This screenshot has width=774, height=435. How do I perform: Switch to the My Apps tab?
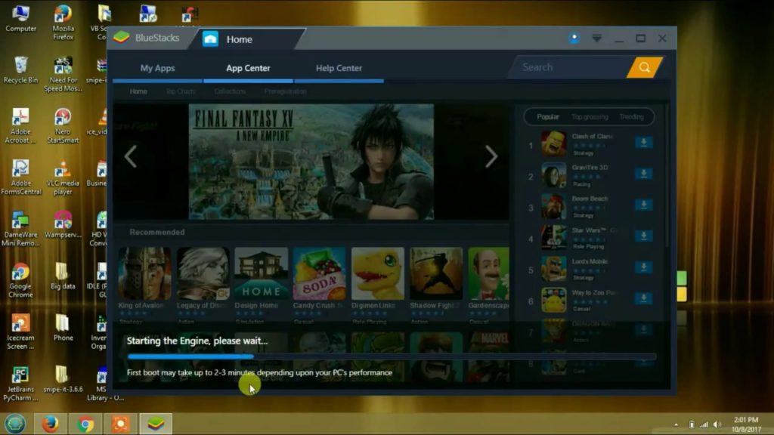coord(157,69)
